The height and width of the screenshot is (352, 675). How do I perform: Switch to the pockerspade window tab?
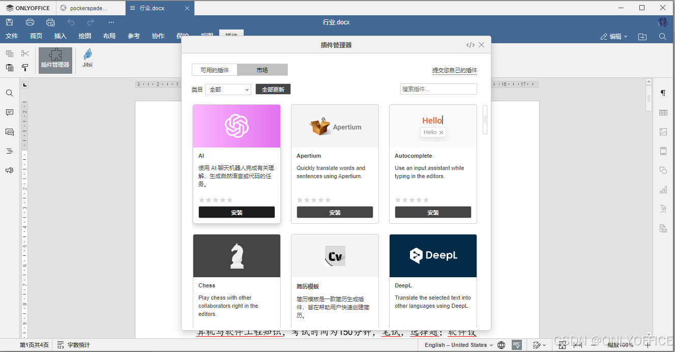(x=90, y=8)
